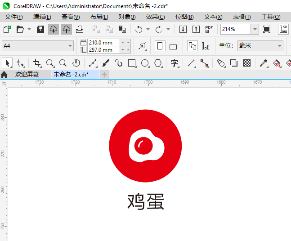Expand the Open file dropdown arrow
The image size is (291, 241).
29,29
